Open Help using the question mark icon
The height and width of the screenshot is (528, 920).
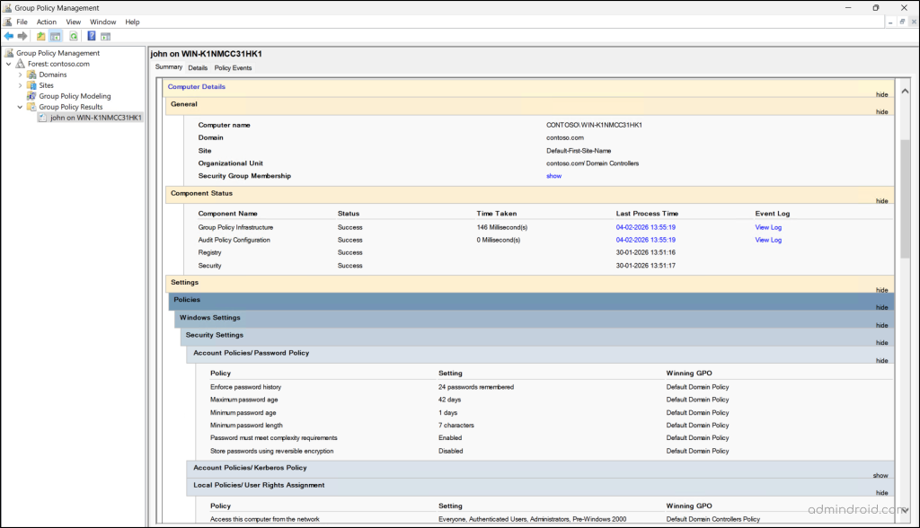point(91,36)
